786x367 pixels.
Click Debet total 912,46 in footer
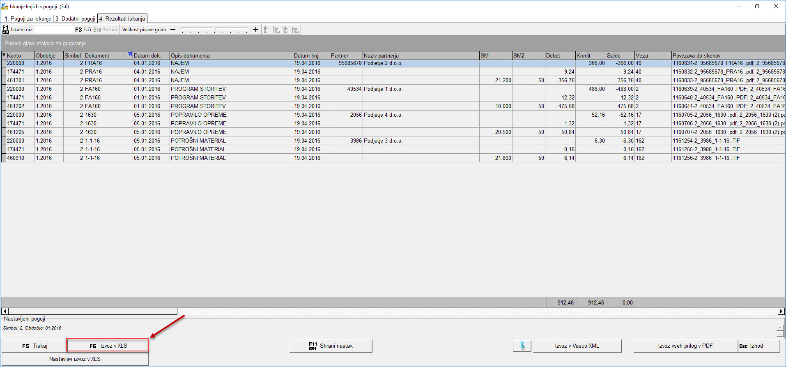point(560,302)
